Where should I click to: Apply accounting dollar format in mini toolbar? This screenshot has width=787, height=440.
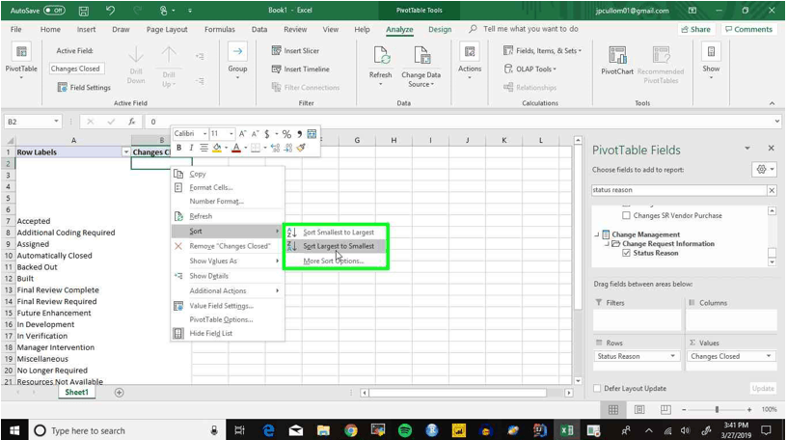[x=267, y=134]
